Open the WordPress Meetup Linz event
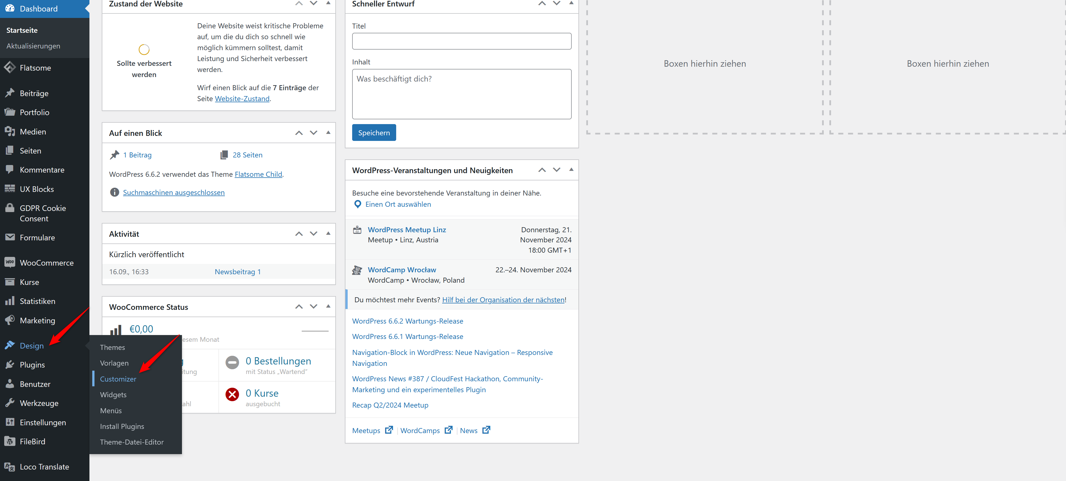The width and height of the screenshot is (1066, 481). 407,229
